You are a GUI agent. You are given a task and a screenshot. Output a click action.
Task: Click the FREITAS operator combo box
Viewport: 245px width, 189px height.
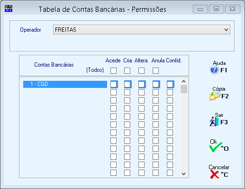coord(142,30)
